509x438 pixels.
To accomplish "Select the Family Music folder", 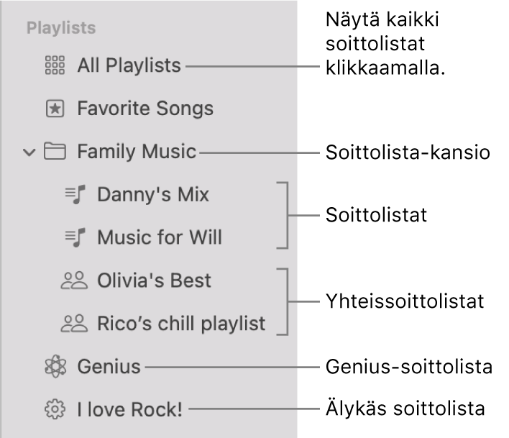I will pyautogui.click(x=137, y=152).
